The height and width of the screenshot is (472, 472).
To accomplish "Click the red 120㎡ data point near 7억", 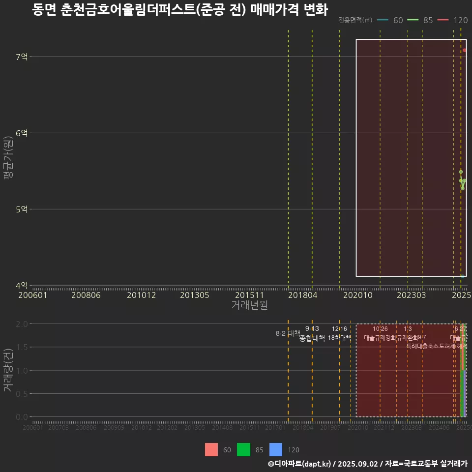I will pyautogui.click(x=465, y=50).
